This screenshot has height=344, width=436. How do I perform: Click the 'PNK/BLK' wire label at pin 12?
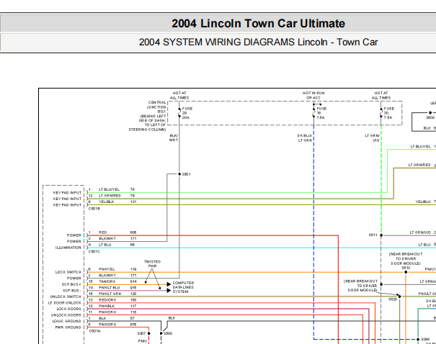point(107,306)
